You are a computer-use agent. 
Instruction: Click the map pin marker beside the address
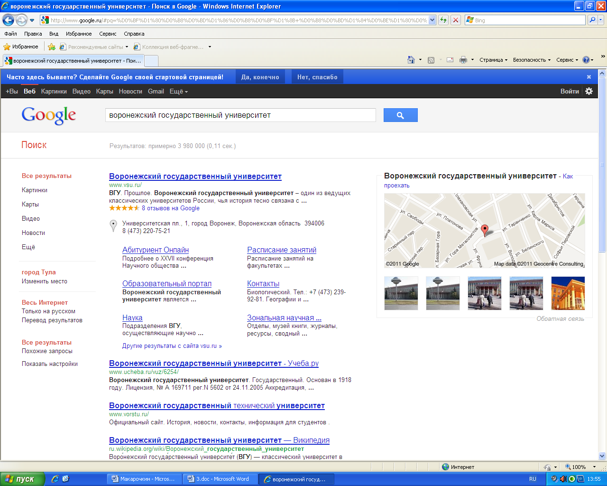[x=113, y=225]
